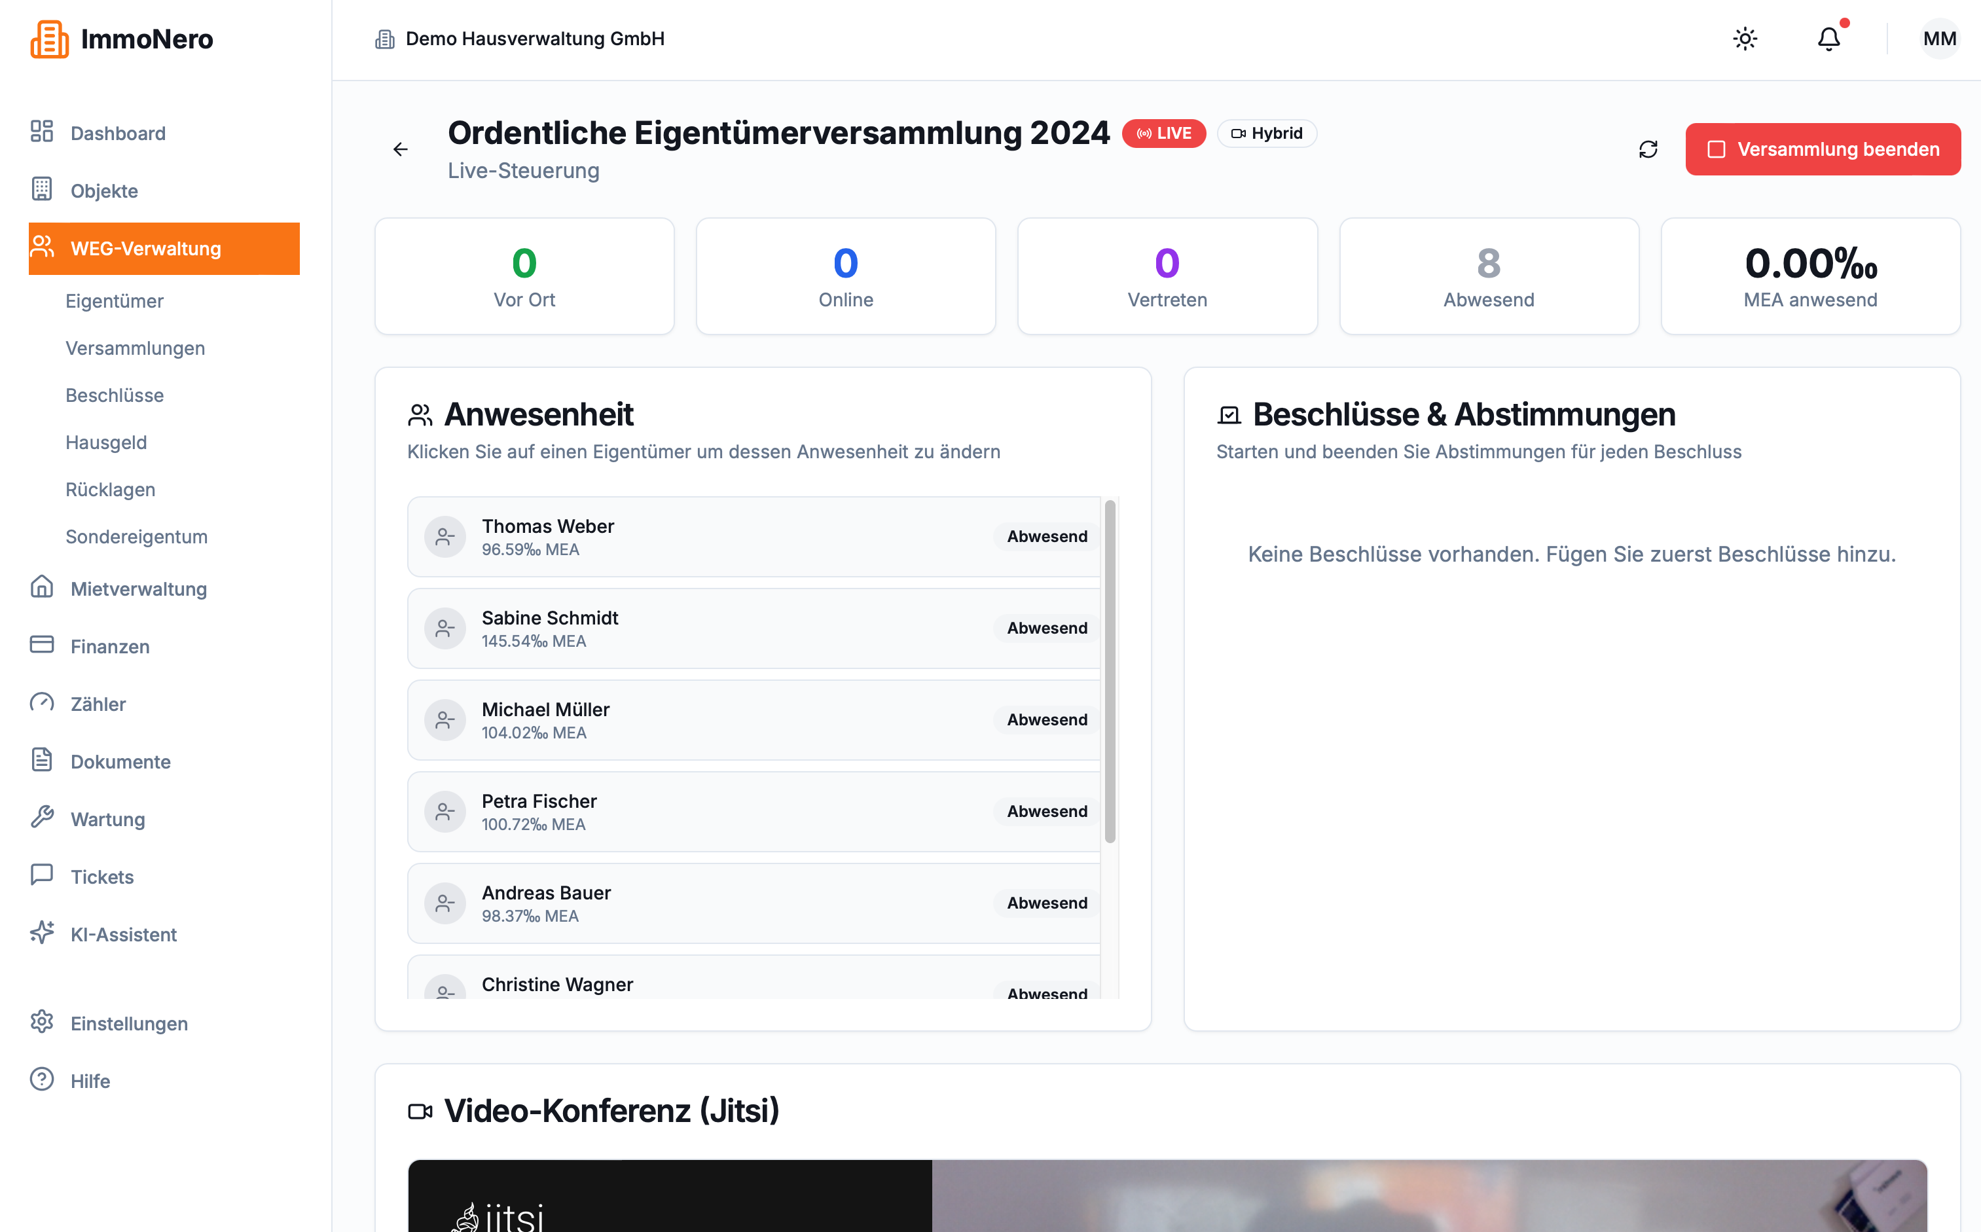
Task: Click the MEA anwesend card
Action: [x=1811, y=276]
